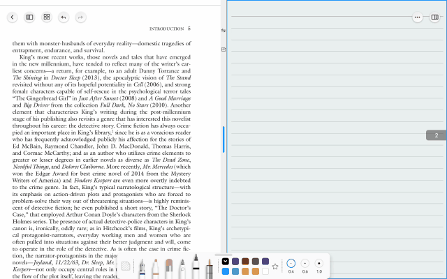Select the fountain pen tool
This screenshot has height=279, width=447.
(142, 268)
